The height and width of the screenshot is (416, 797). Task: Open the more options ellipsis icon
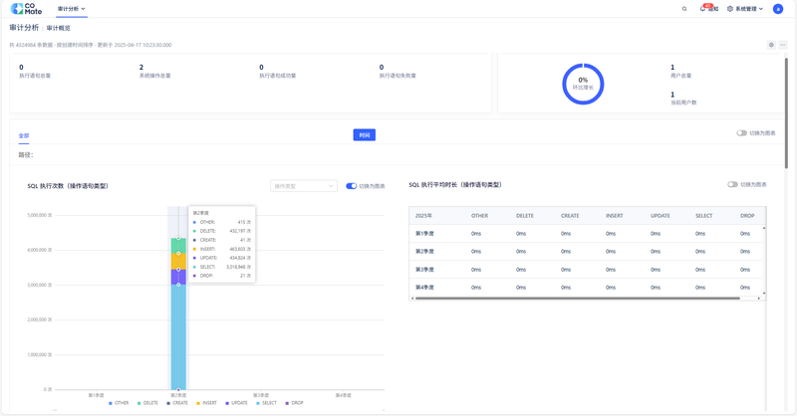click(783, 45)
